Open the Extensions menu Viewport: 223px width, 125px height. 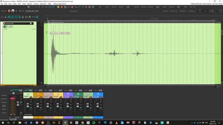[x=43, y=4]
